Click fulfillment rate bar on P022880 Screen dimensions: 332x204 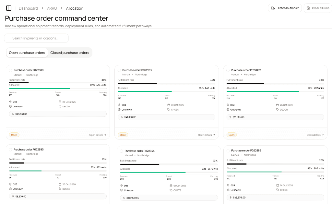(58, 82)
